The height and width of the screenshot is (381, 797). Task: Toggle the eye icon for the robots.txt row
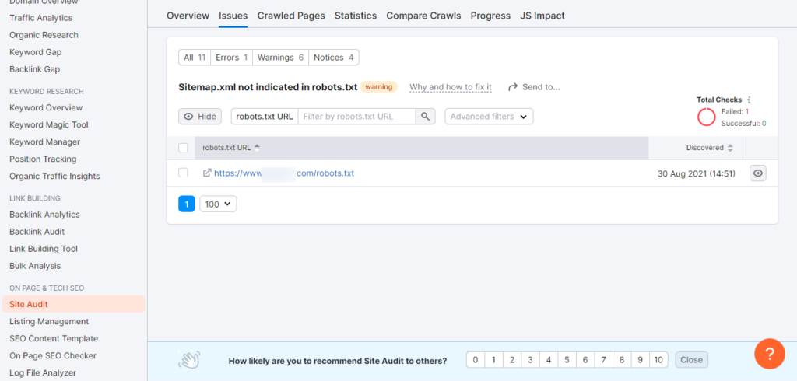pos(758,173)
